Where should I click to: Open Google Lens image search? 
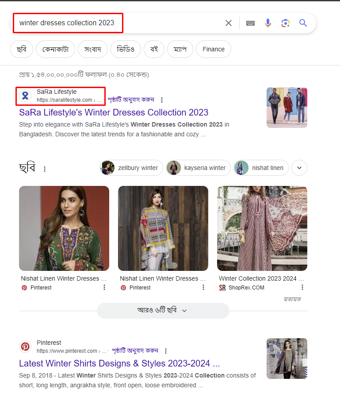285,23
